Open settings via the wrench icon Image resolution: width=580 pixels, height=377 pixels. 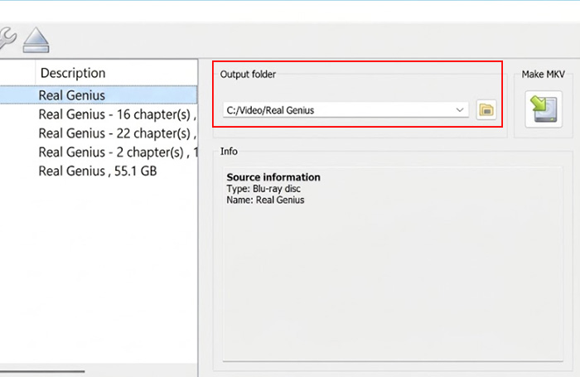point(7,38)
